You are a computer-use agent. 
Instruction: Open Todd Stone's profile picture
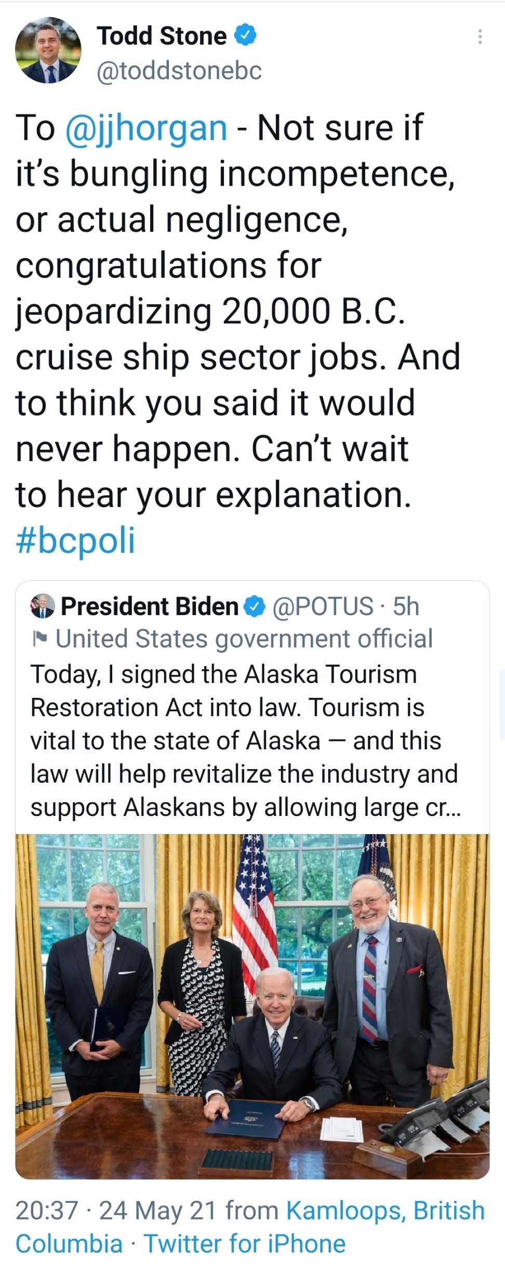click(48, 51)
